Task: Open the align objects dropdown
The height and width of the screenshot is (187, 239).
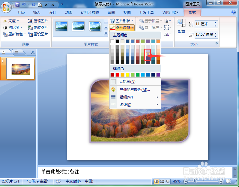Action: click(168, 21)
